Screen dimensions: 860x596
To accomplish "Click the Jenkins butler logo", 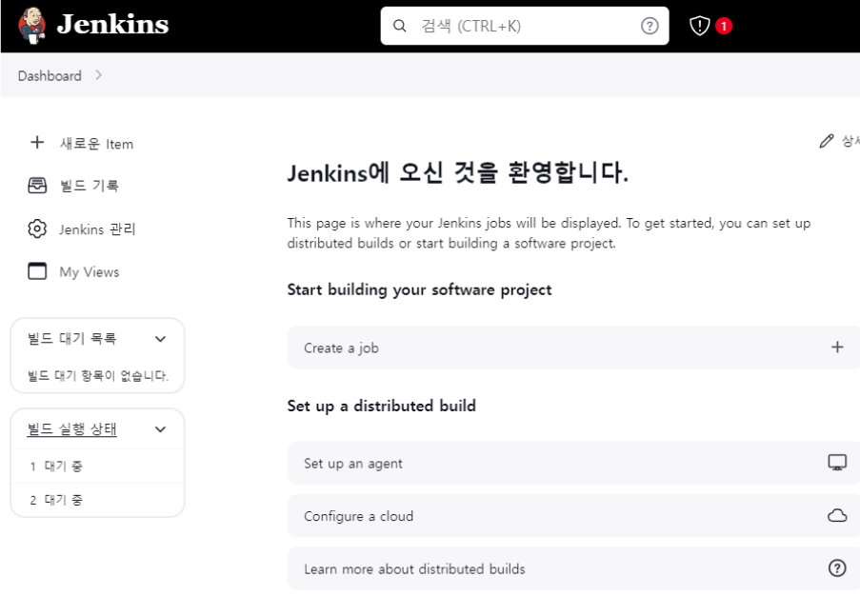I will point(31,25).
